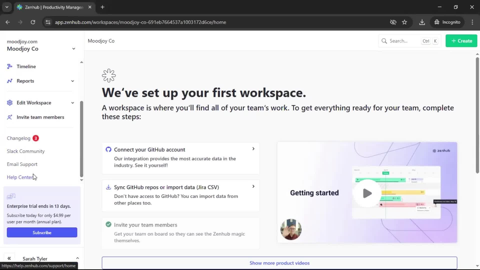Collapse the Moodjoy Co workspace dropdown
480x270 pixels.
(x=73, y=49)
